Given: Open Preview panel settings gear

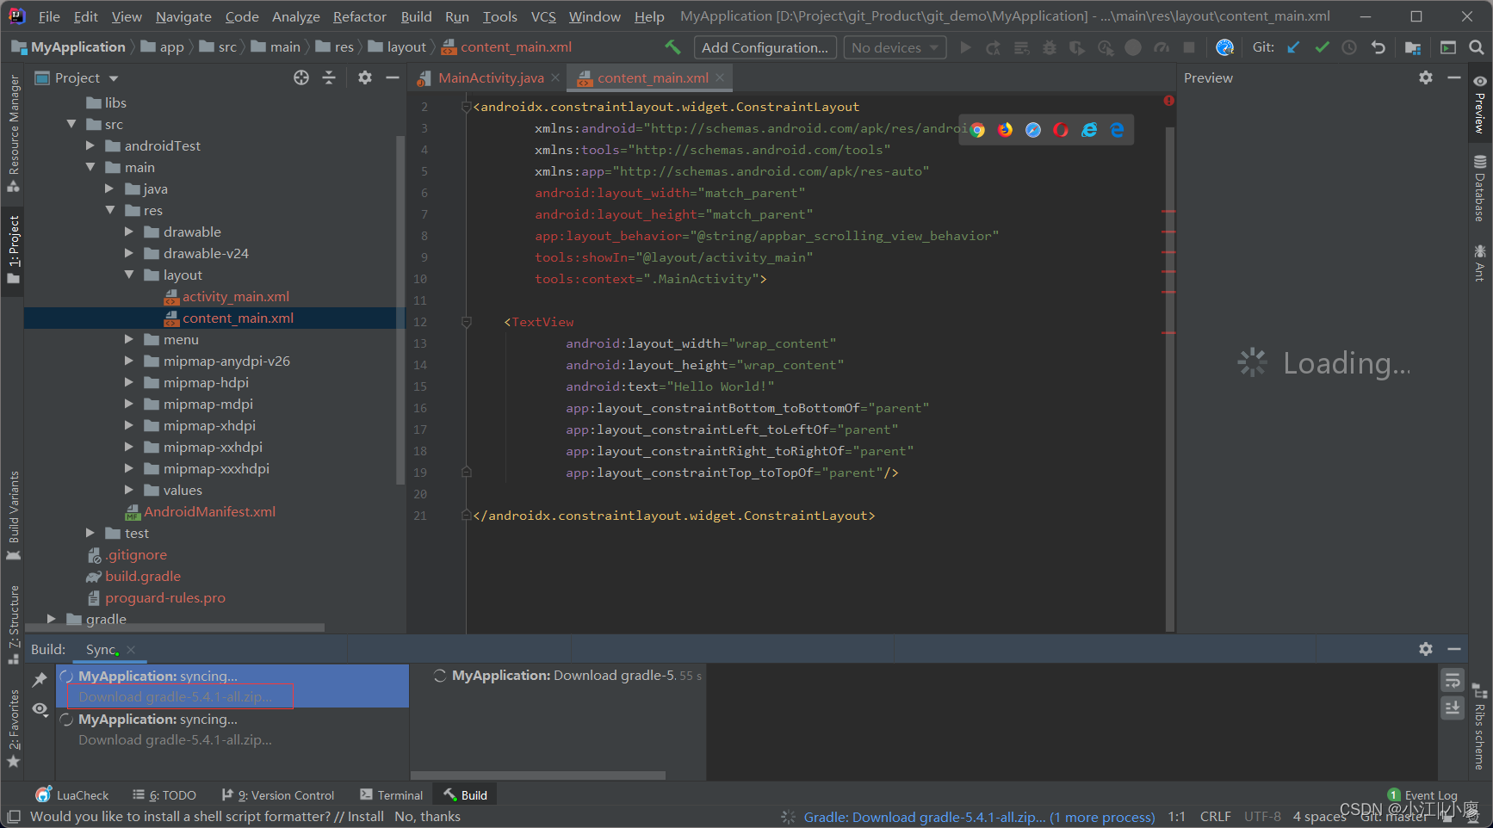Looking at the screenshot, I should (x=1426, y=77).
